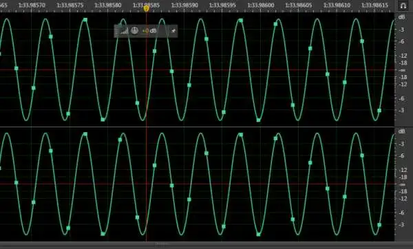Select top channel peak sample near 1:33.98577
Image resolution: width=413 pixels, height=249 pixels.
coord(85,20)
